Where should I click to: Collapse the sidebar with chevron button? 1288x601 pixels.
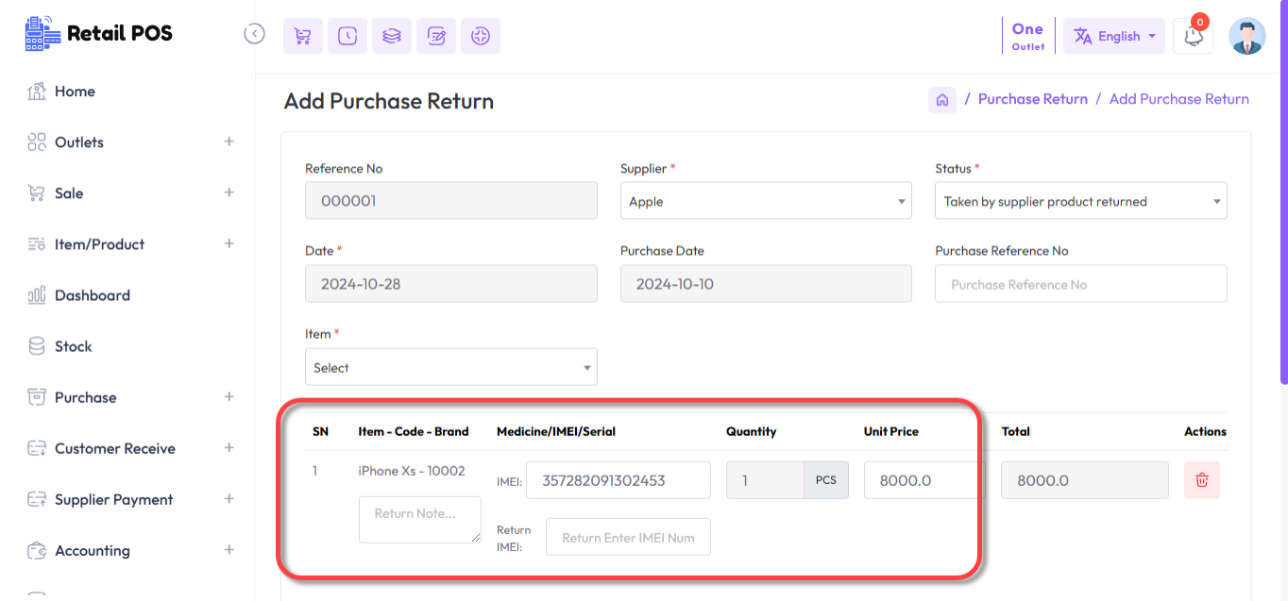click(254, 32)
